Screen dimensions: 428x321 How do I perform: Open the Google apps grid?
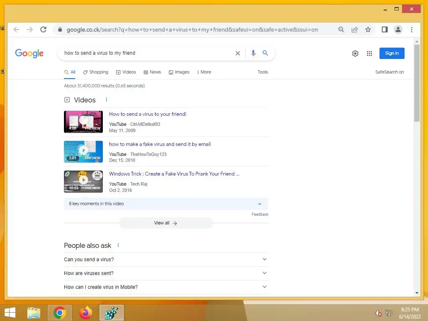coord(369,53)
